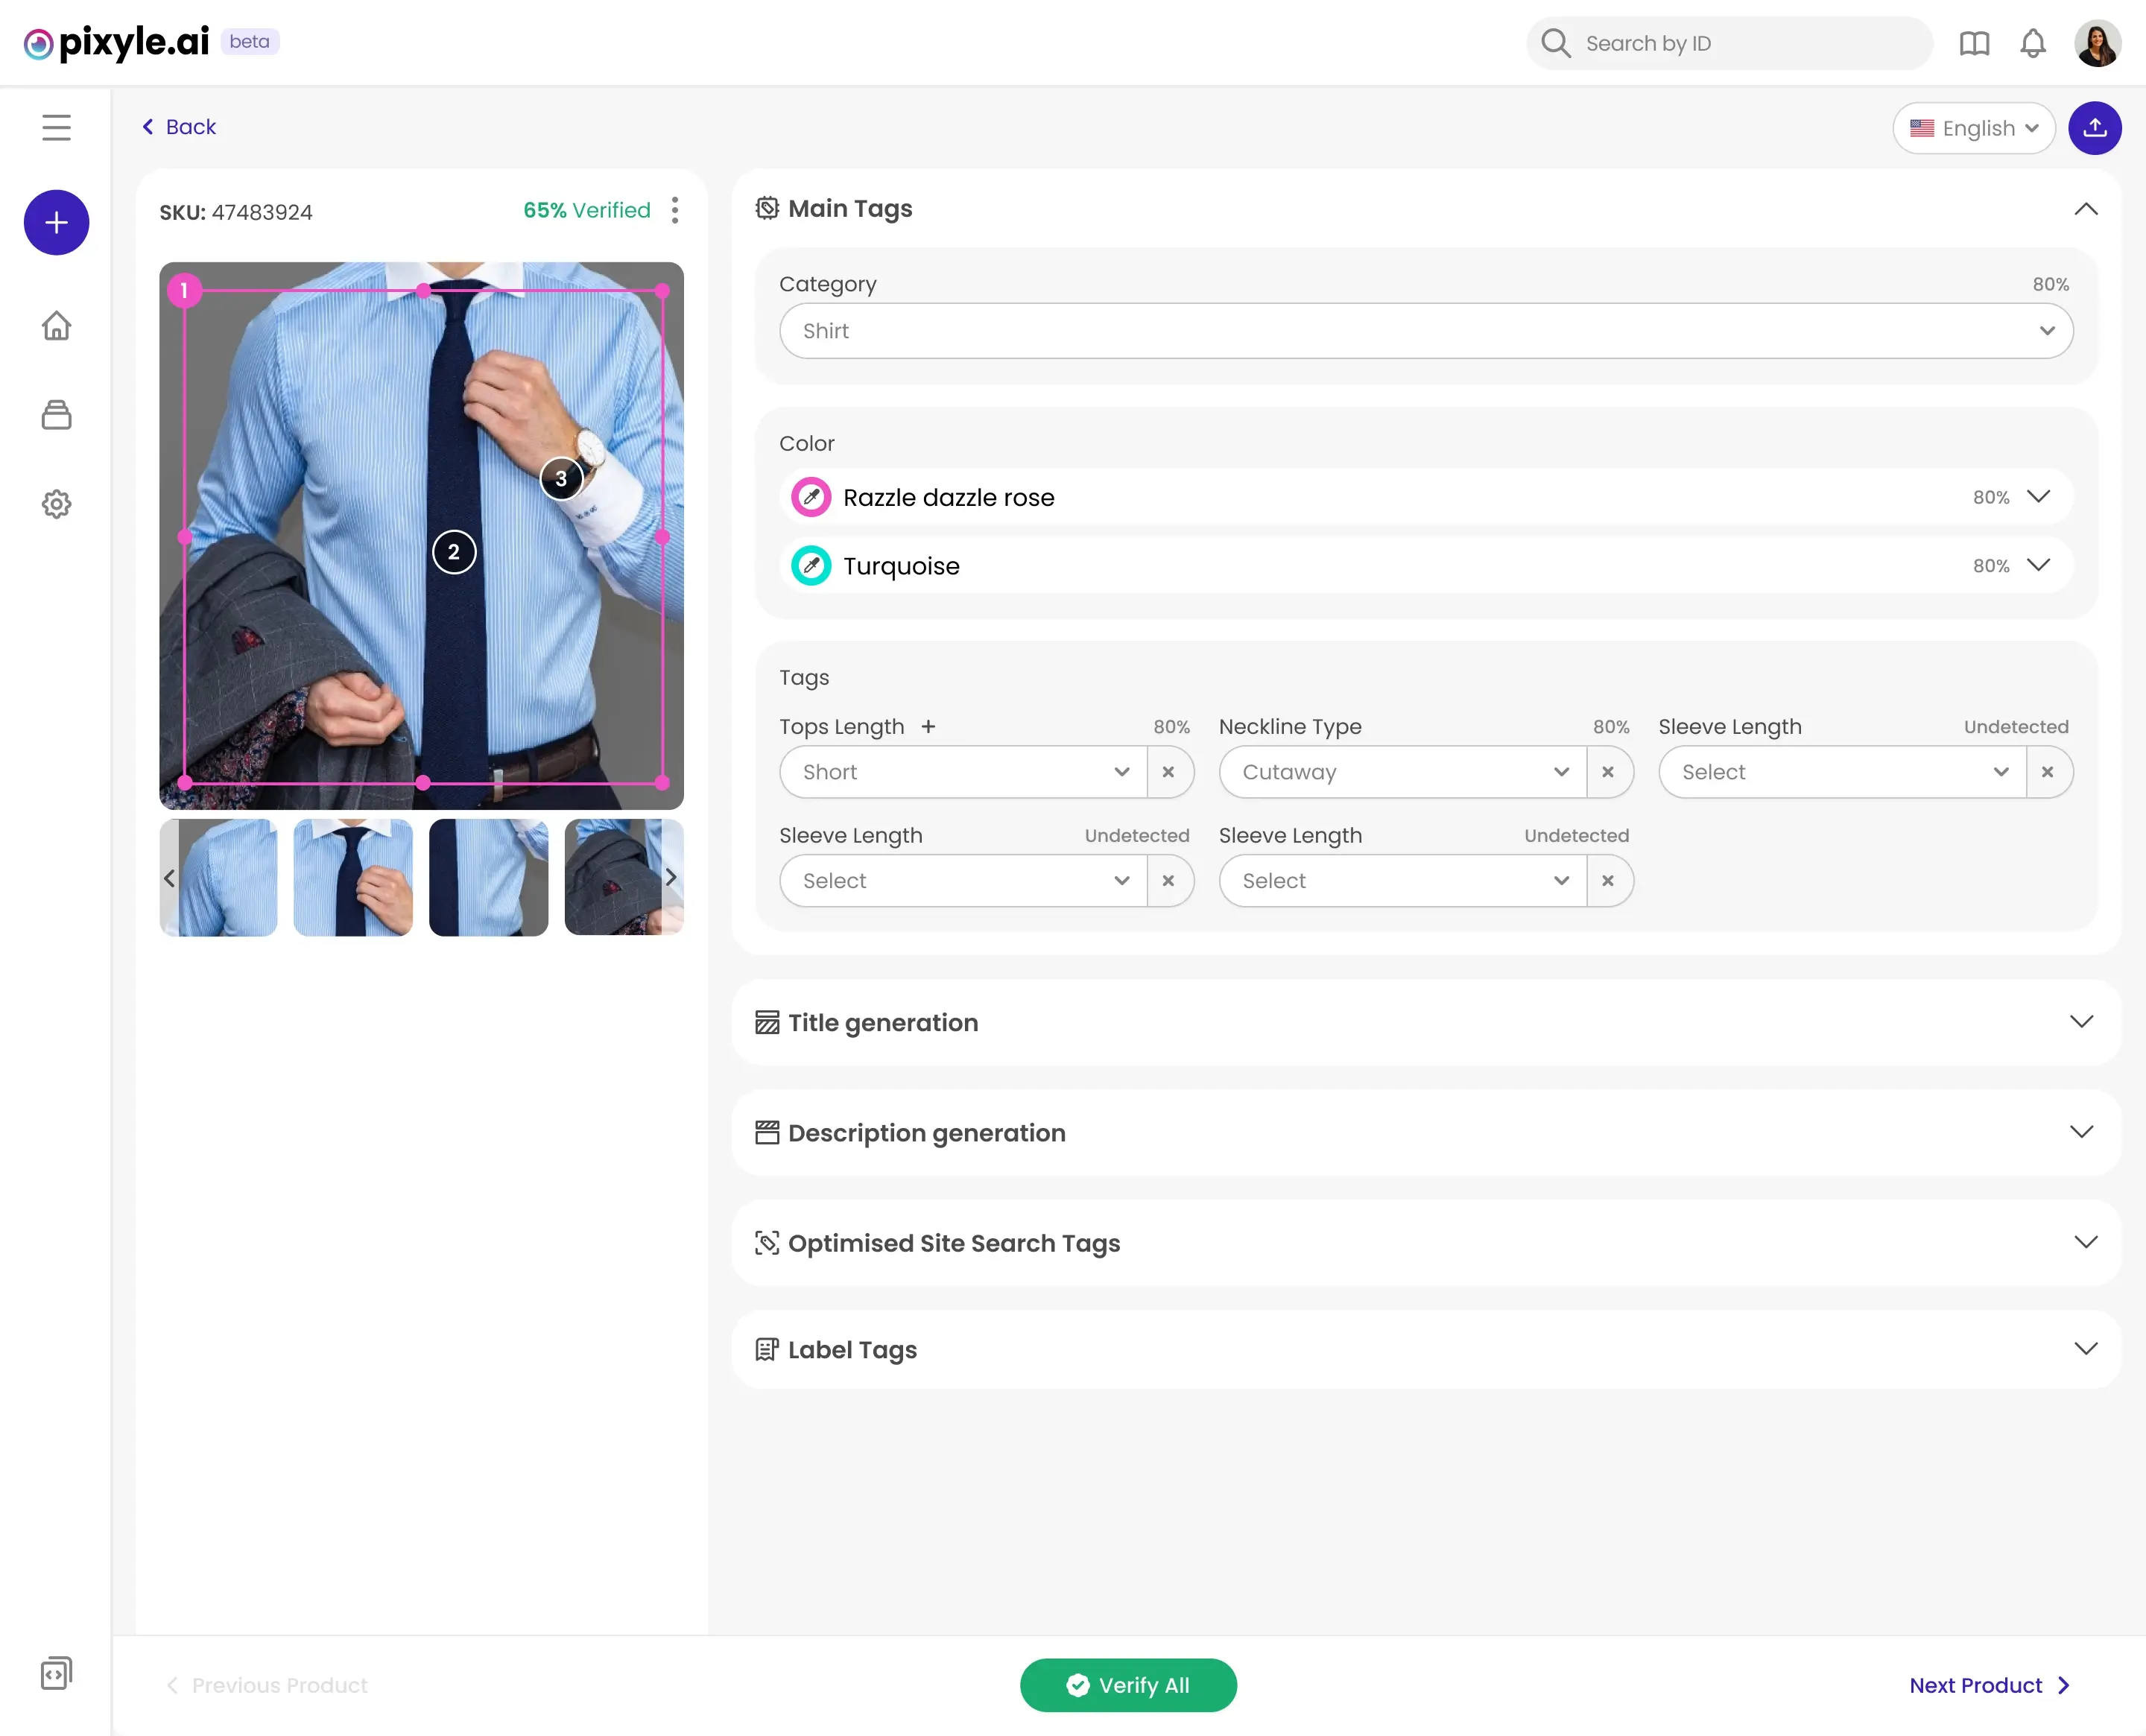The image size is (2146, 1736).
Task: Open the bottom-left Sleeve Length Select dropdown
Action: 964,881
